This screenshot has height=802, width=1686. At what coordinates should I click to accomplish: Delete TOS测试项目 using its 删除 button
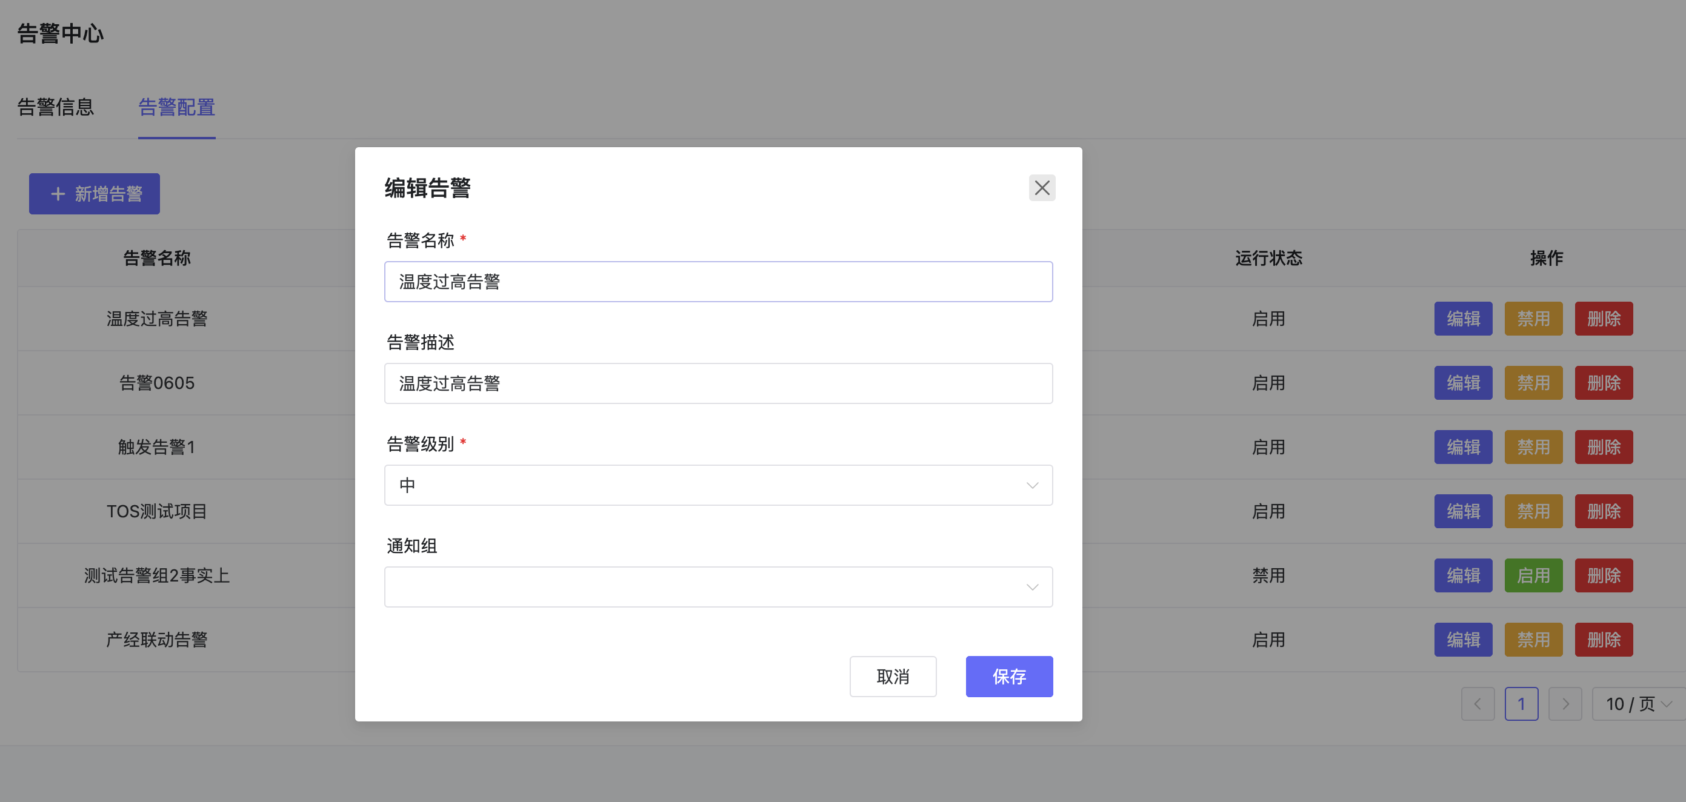1604,511
